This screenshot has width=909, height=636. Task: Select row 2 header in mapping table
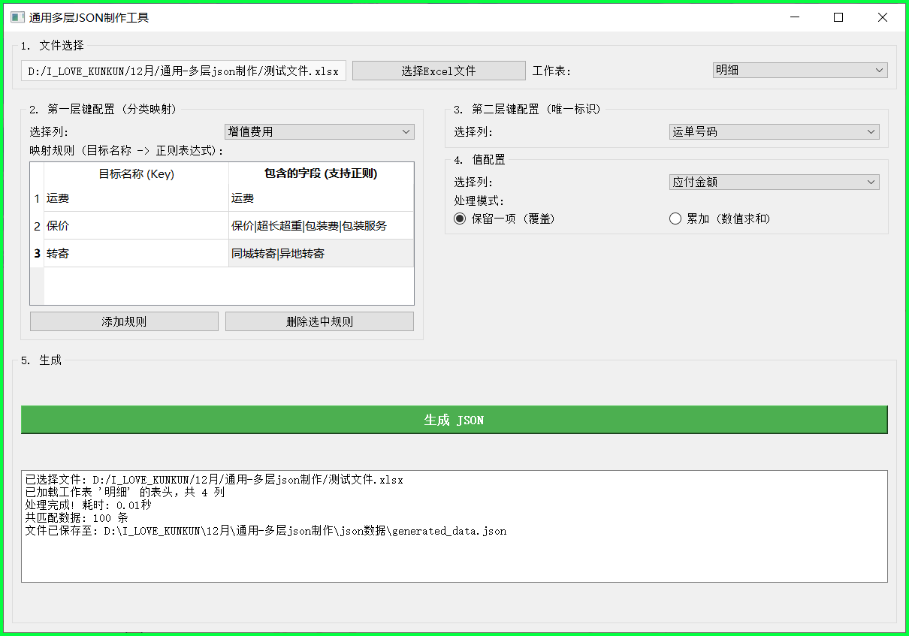[x=37, y=226]
